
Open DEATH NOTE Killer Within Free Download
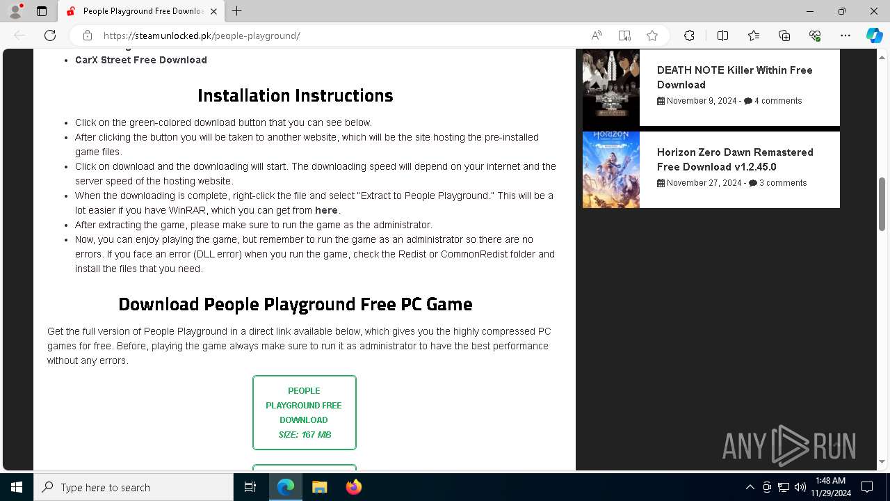coord(735,77)
